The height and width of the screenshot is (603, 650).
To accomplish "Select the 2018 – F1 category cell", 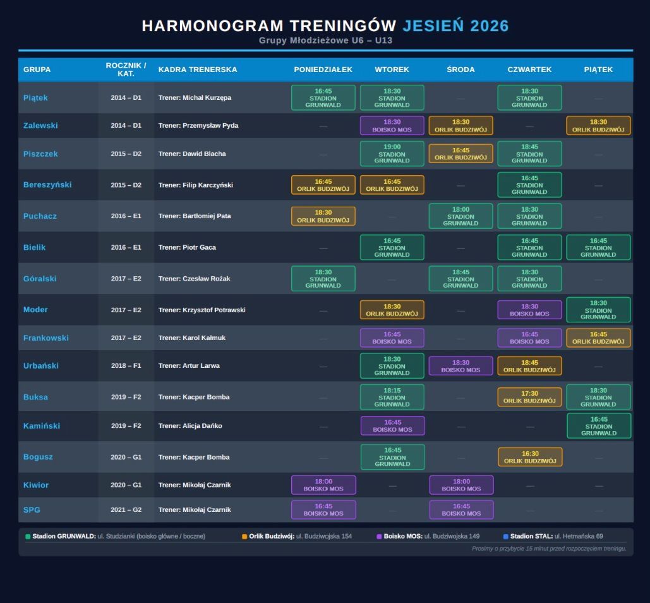I will point(126,366).
